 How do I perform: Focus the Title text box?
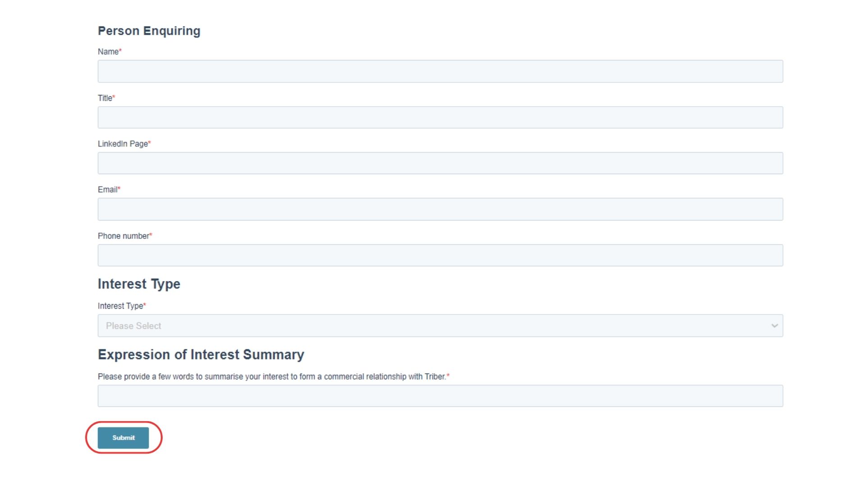(x=440, y=117)
